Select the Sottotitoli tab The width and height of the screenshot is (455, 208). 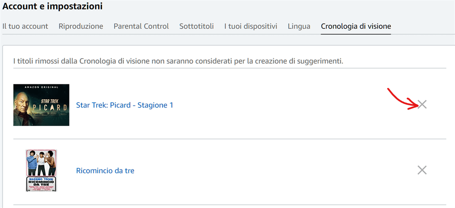pos(196,26)
